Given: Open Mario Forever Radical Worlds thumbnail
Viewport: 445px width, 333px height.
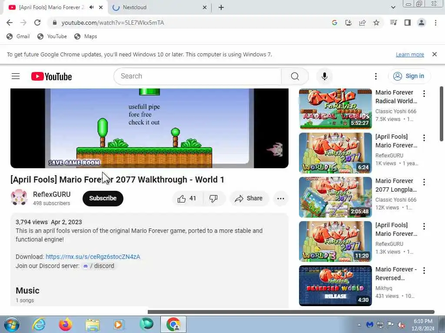Looking at the screenshot, I should tap(335, 109).
